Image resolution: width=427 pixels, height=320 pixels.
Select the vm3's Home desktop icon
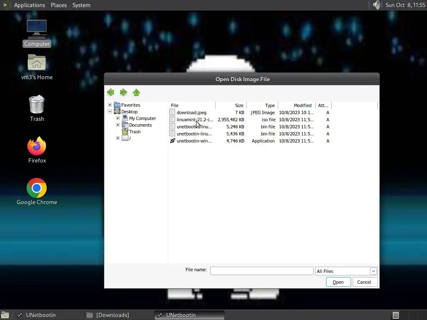coord(37,67)
